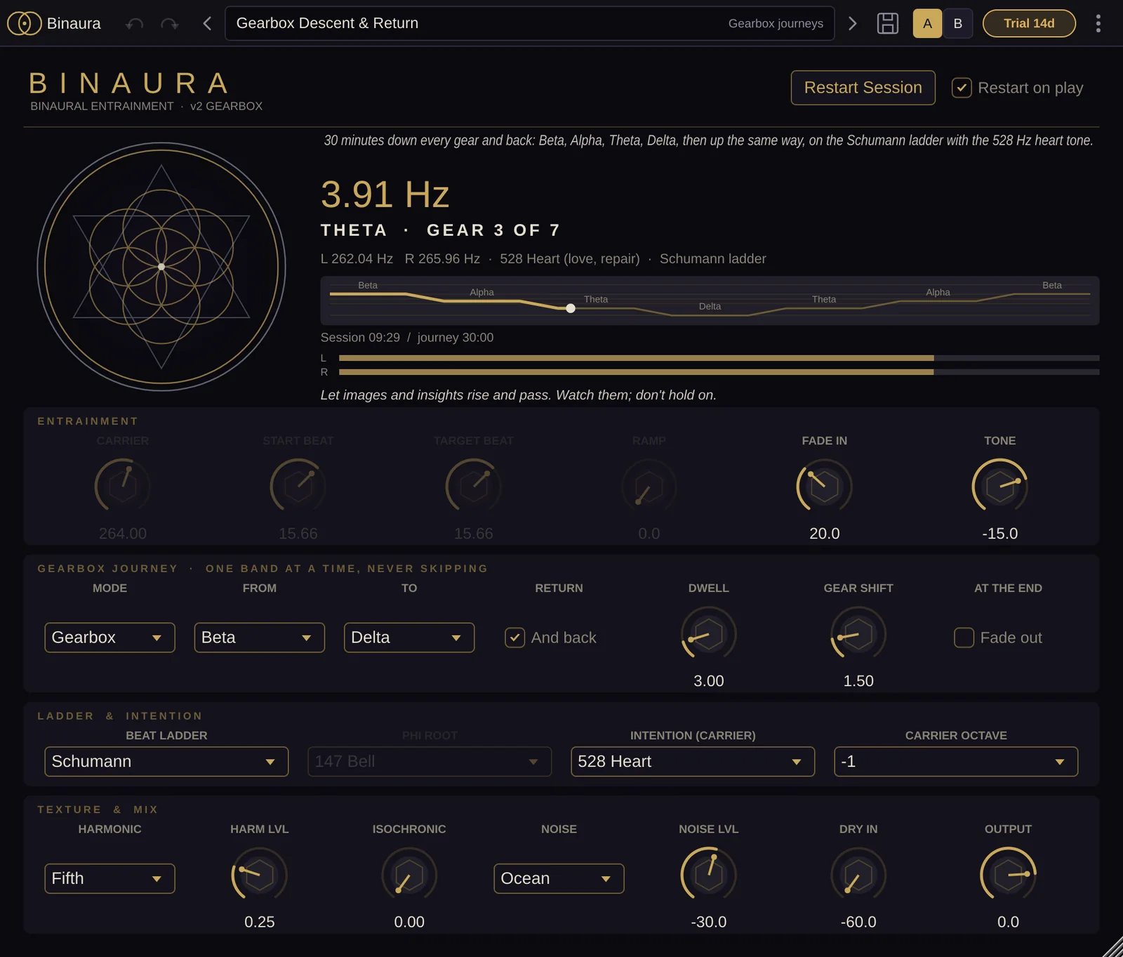Click the Delta segment on the journey graph
The width and height of the screenshot is (1123, 957).
click(710, 314)
